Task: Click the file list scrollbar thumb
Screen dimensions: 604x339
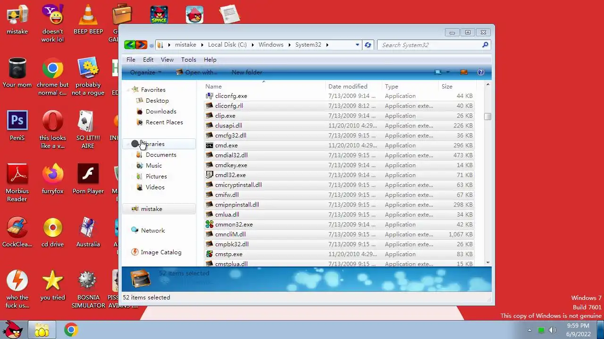Action: [487, 116]
